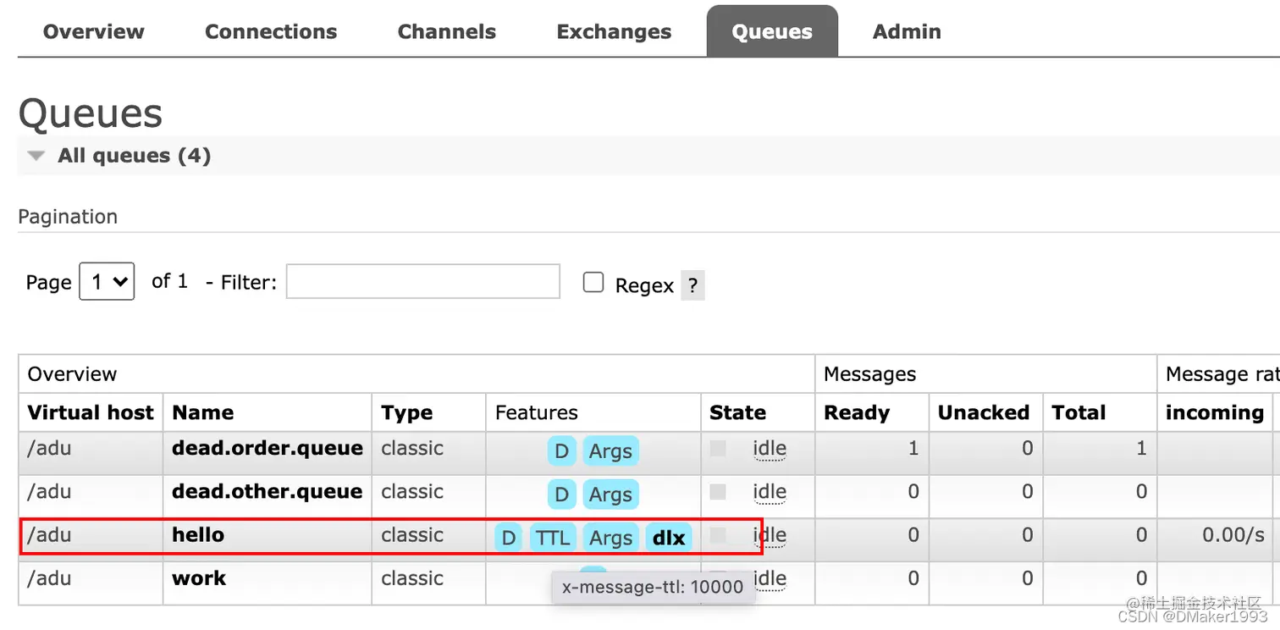Sort by the Total column header
This screenshot has height=630, width=1280.
1079,412
